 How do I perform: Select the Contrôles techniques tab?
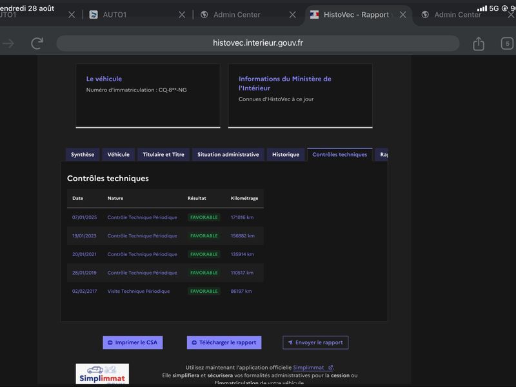340,154
